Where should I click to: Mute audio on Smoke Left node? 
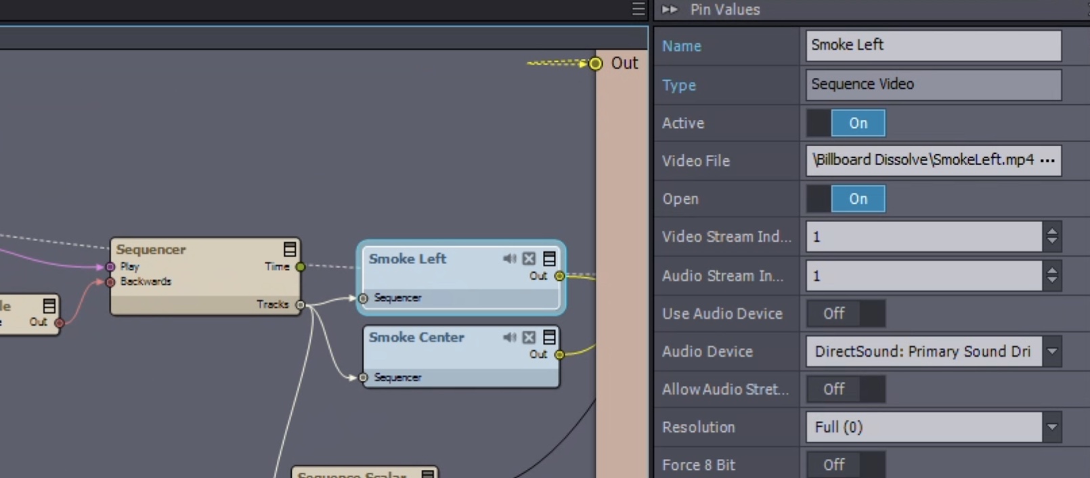click(x=509, y=259)
